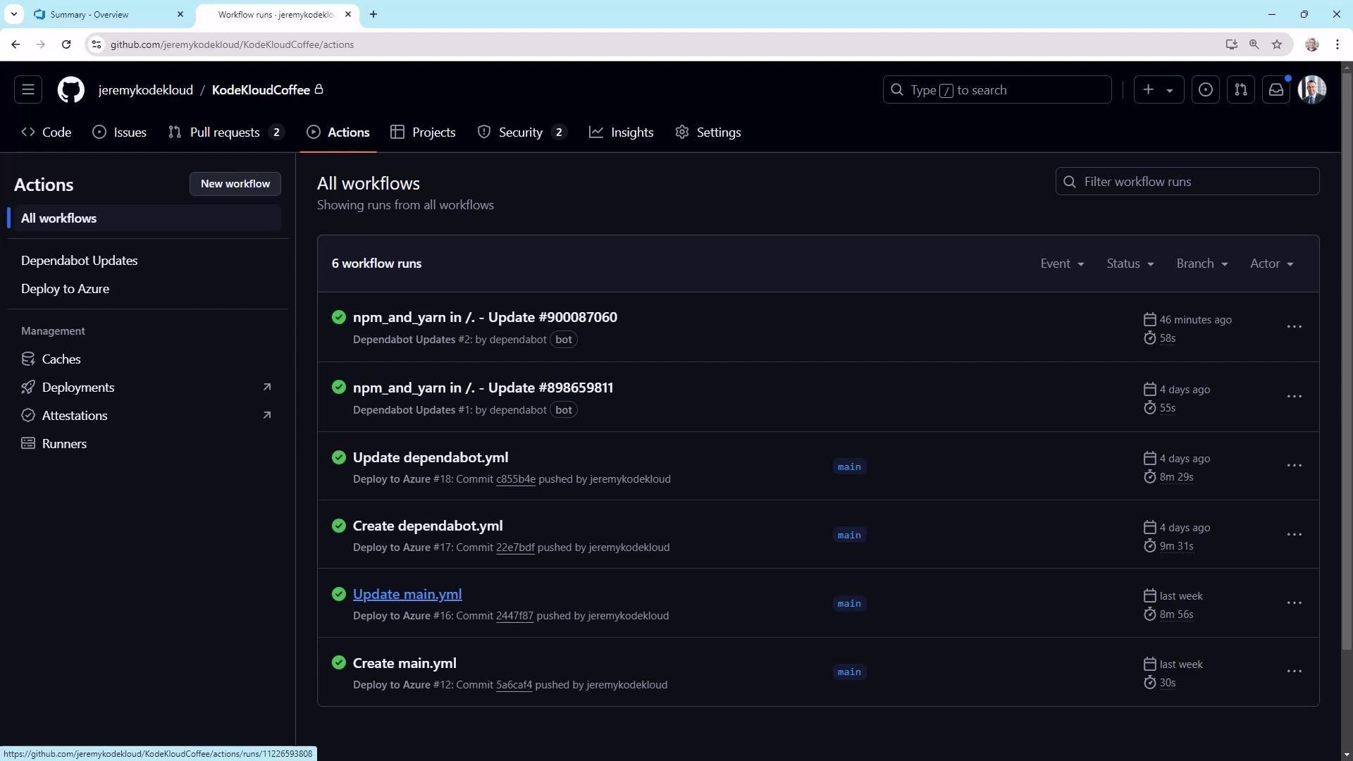View site information icon in address bar
Screen dimensions: 1353x761
pyautogui.click(x=97, y=44)
